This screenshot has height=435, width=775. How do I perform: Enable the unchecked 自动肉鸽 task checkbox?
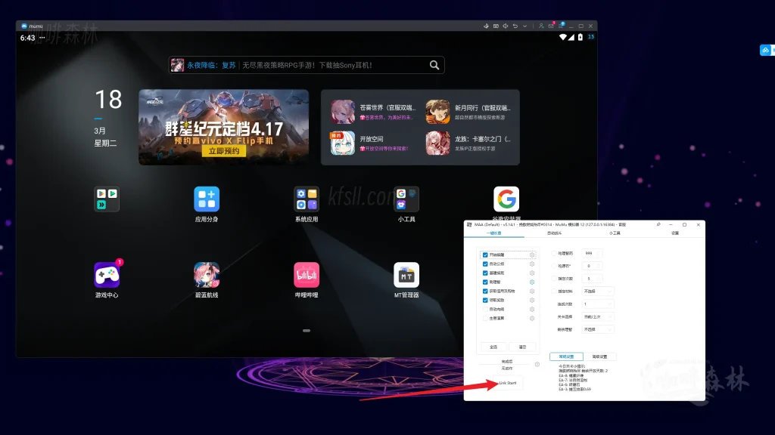pos(485,309)
